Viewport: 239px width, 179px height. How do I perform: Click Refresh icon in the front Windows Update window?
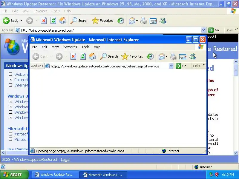pos(83,56)
